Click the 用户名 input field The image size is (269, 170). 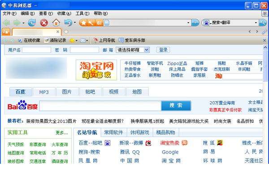pos(37,50)
